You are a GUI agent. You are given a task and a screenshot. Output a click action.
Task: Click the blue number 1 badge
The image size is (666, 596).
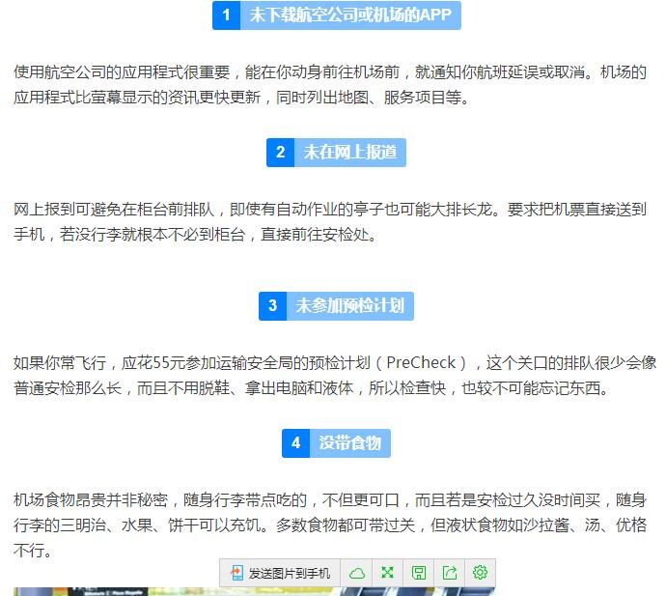pyautogui.click(x=226, y=15)
